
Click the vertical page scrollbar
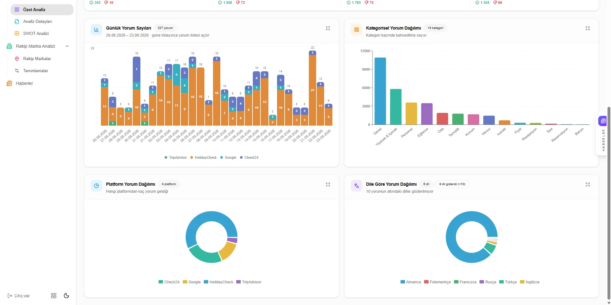tap(609, 204)
